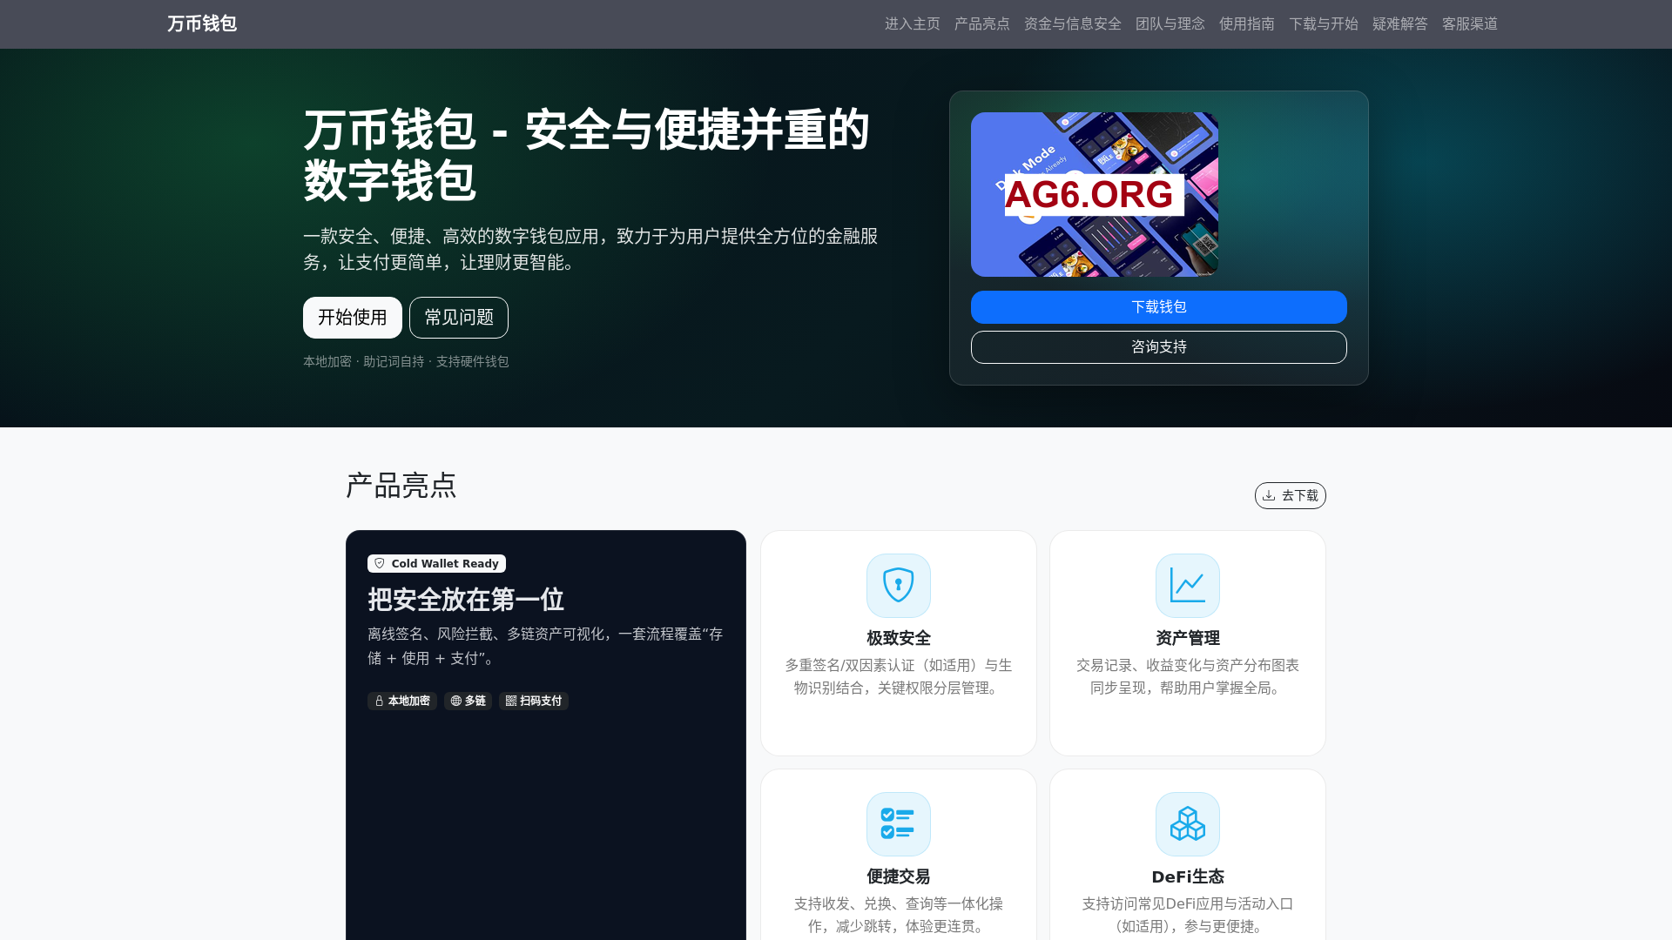Click the 咨询支持 outlined button
Viewport: 1672px width, 940px height.
coord(1159,347)
